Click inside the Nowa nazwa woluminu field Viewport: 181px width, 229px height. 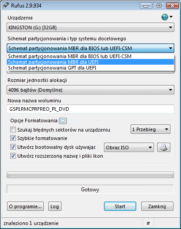tap(90, 109)
